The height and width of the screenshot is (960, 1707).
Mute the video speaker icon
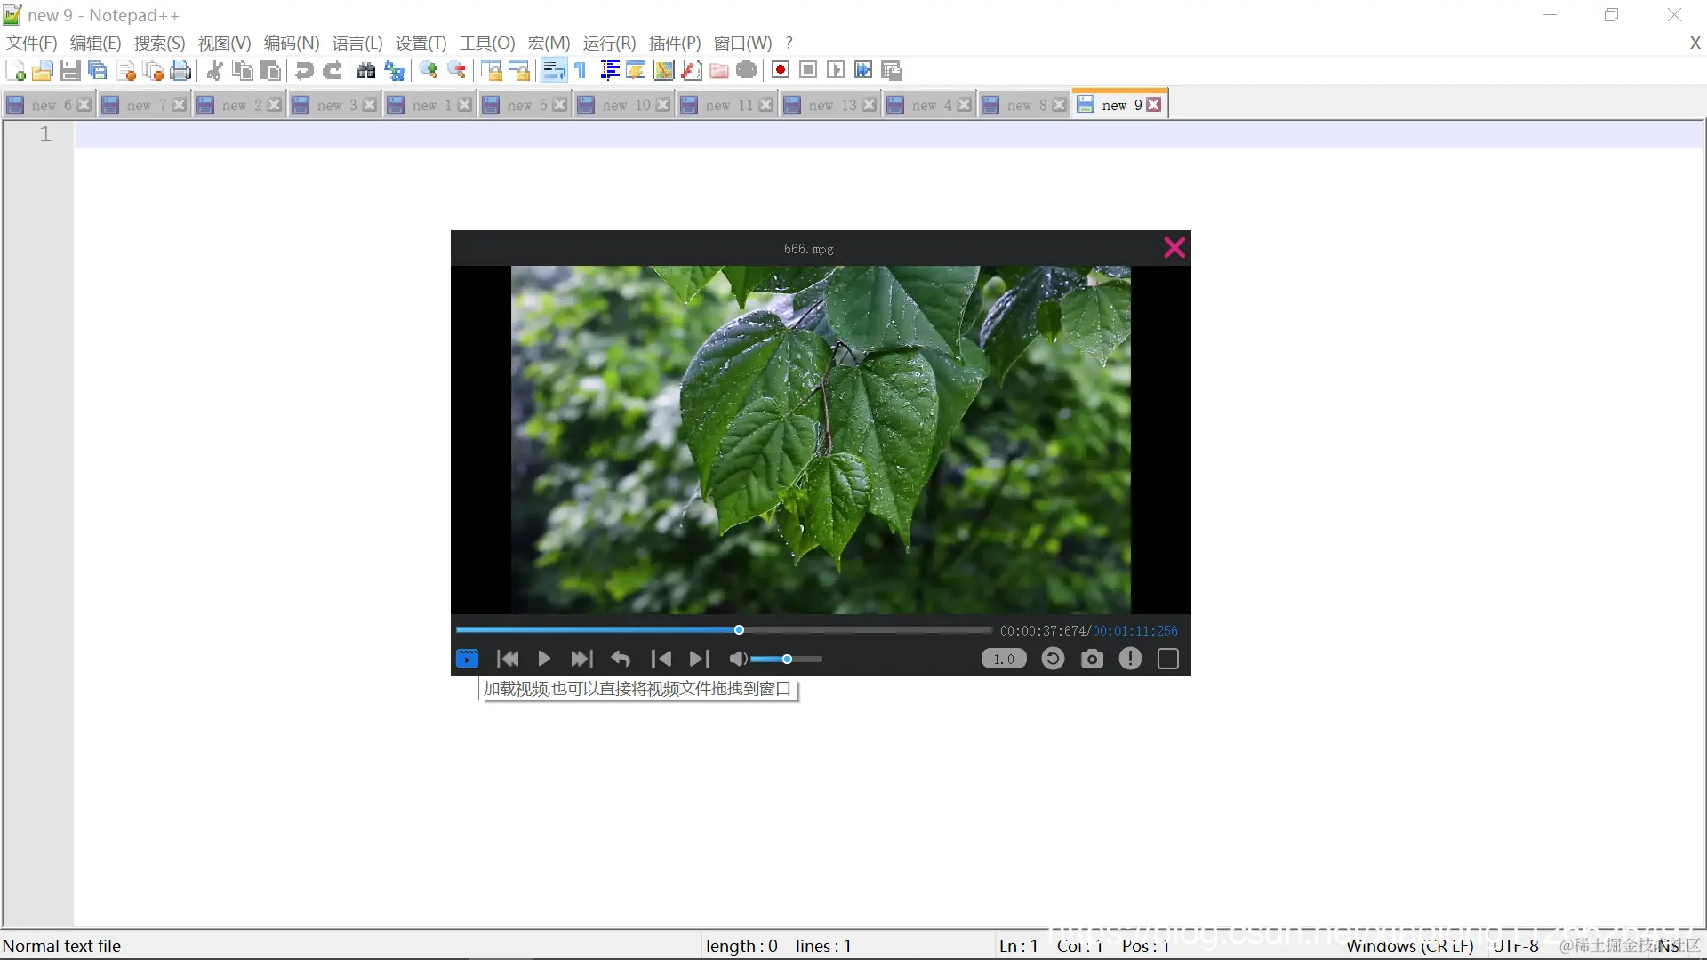737,659
